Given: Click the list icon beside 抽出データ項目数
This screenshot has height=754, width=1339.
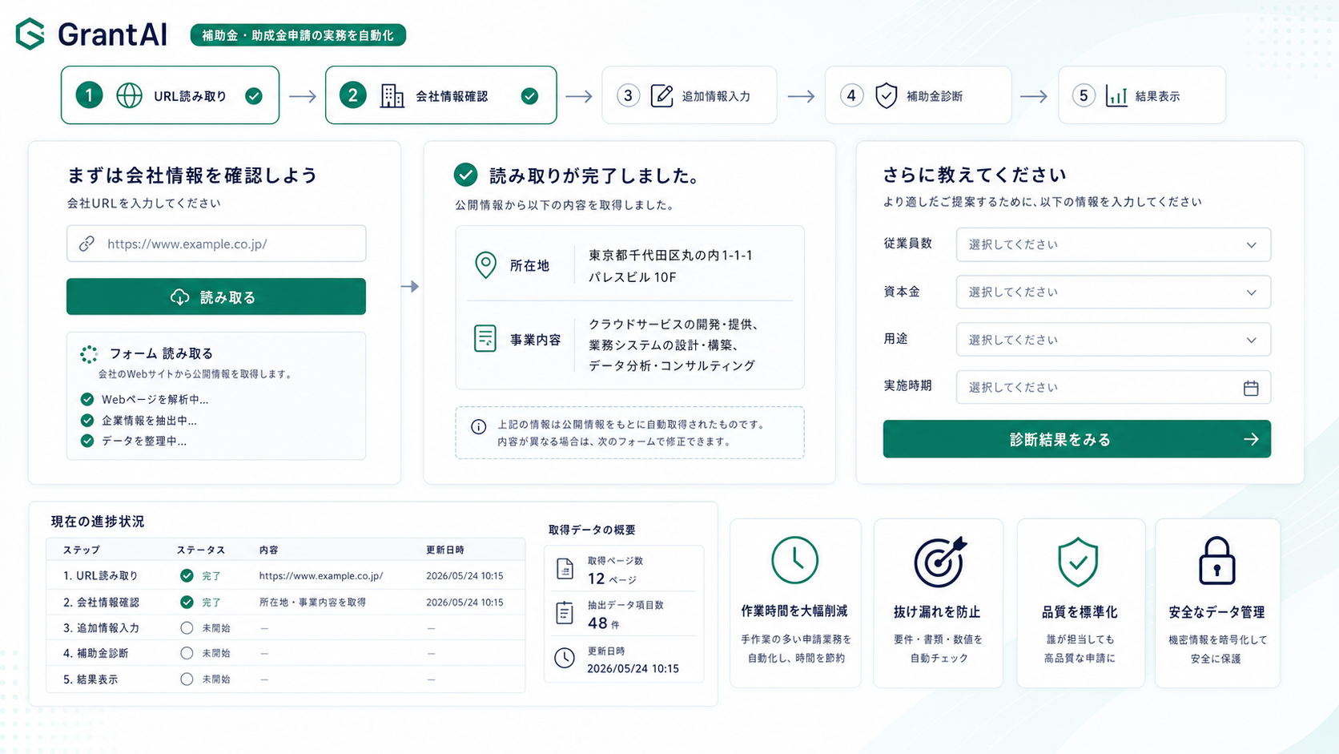Looking at the screenshot, I should [565, 613].
